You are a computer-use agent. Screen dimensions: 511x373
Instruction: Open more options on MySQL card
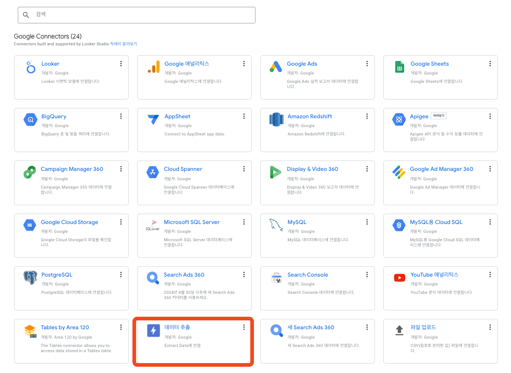(367, 222)
